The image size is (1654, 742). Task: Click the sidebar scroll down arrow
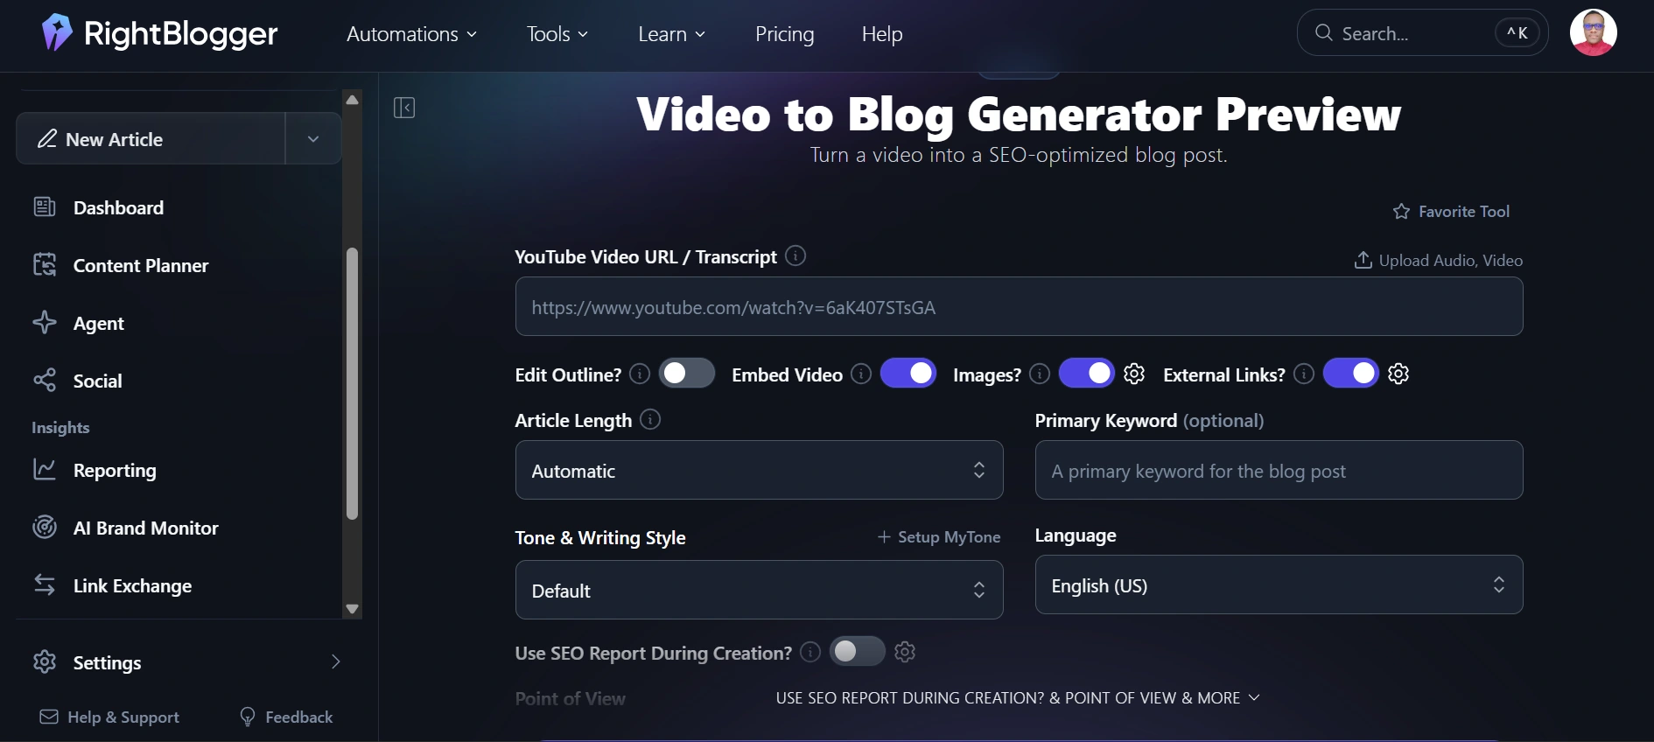click(352, 609)
